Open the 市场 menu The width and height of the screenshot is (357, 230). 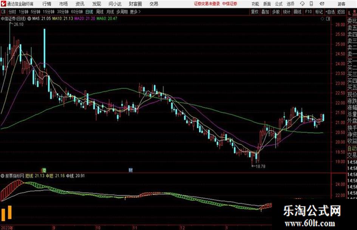(x=63, y=4)
